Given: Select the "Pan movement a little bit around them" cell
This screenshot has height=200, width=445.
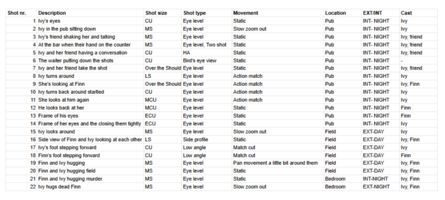Looking at the screenshot, I should pyautogui.click(x=276, y=163).
